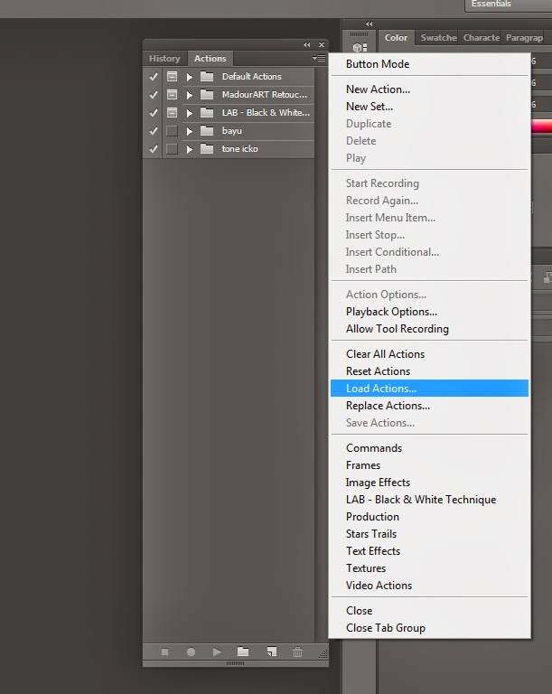Load the Textures action set

pos(429,568)
